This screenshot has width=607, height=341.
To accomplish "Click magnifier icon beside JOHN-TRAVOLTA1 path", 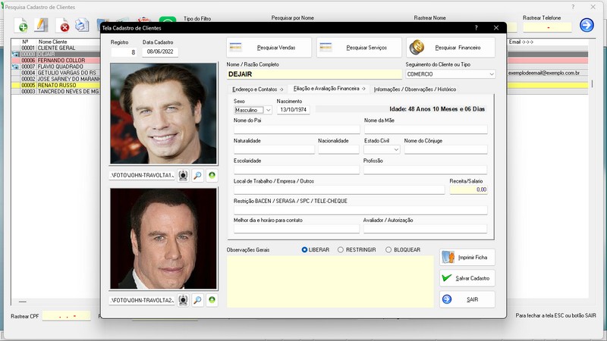I will pyautogui.click(x=197, y=176).
